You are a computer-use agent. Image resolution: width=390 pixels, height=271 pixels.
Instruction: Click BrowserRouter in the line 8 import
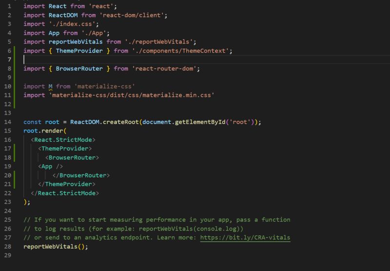coord(79,69)
